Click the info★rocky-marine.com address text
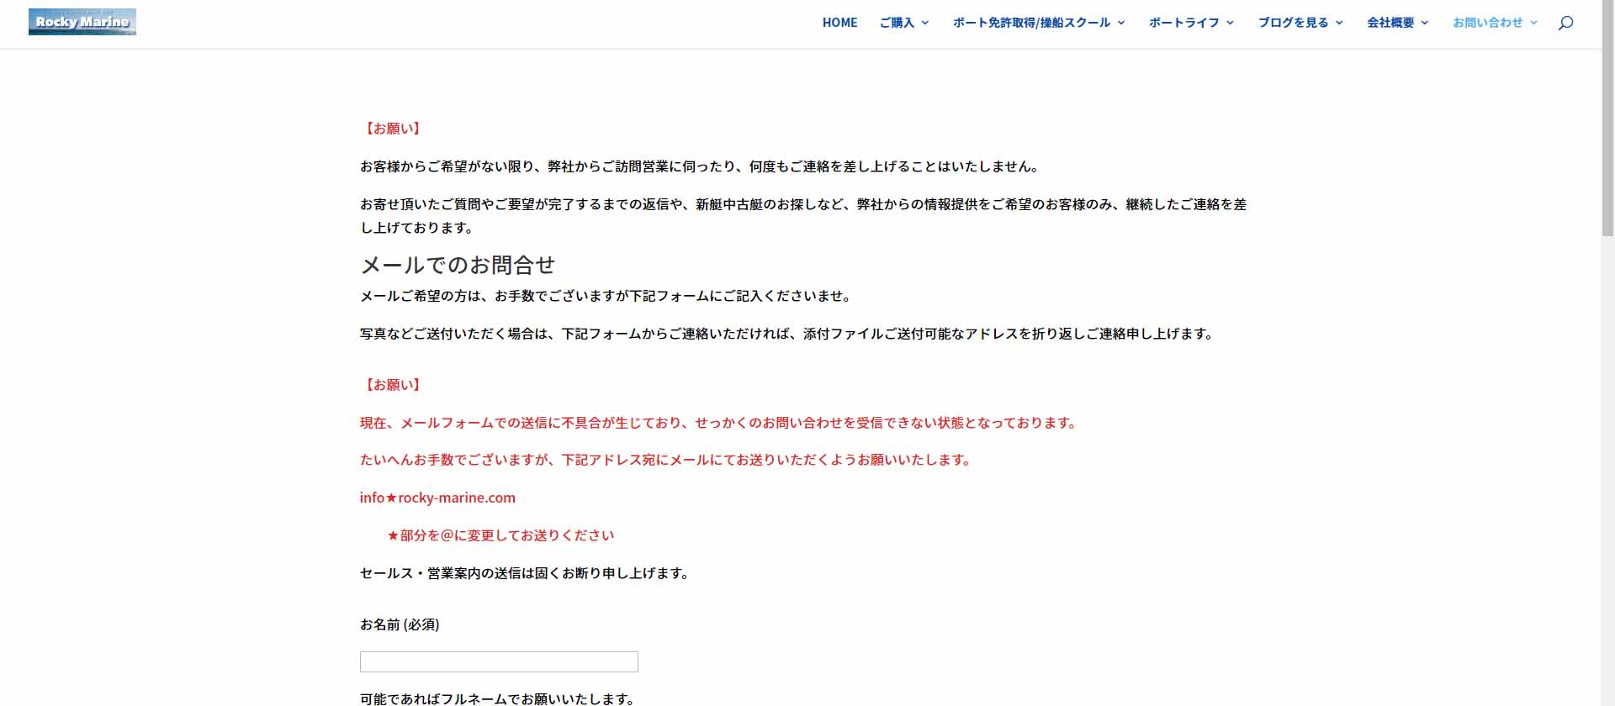Viewport: 1615px width, 706px height. coord(437,498)
